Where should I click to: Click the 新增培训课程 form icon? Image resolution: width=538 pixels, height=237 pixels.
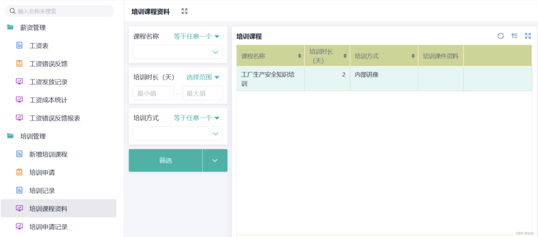point(19,154)
